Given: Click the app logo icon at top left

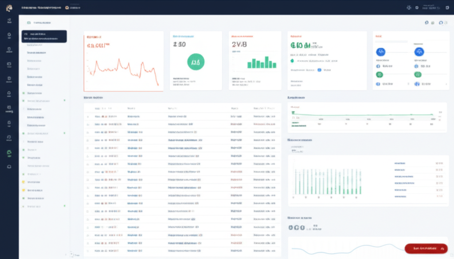Looking at the screenshot, I should point(9,8).
